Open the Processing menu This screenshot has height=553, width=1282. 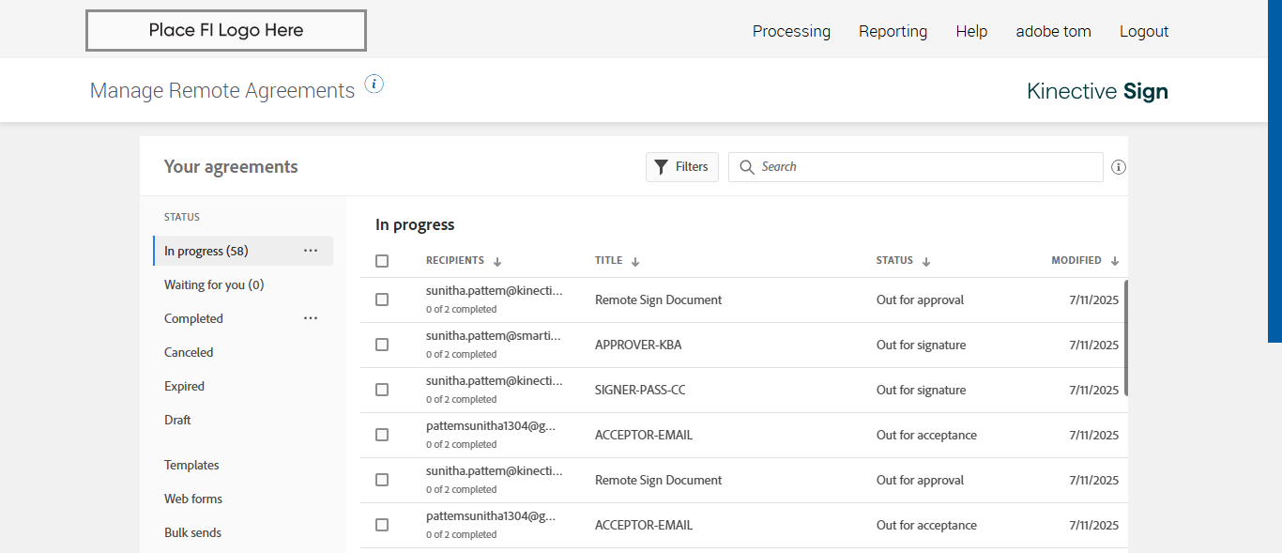(791, 31)
